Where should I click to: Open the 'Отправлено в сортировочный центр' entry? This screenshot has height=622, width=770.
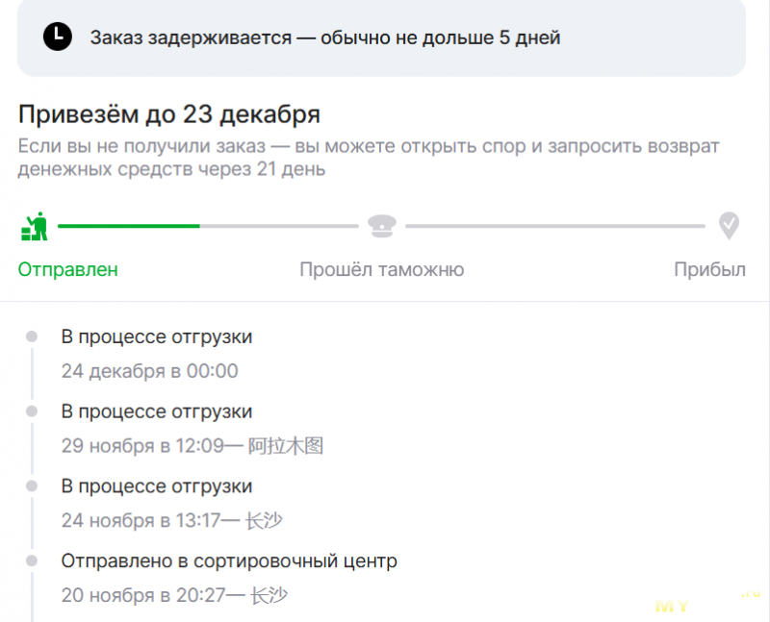click(x=229, y=560)
